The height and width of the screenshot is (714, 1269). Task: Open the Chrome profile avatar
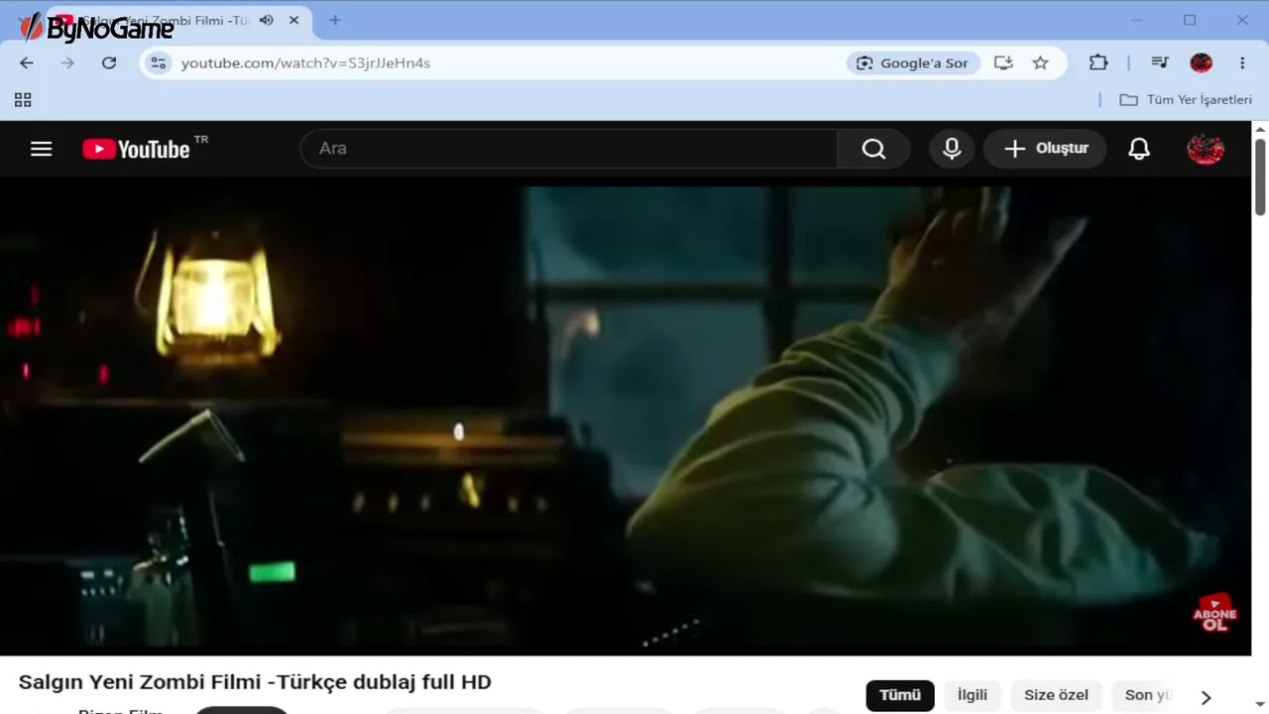(x=1202, y=62)
